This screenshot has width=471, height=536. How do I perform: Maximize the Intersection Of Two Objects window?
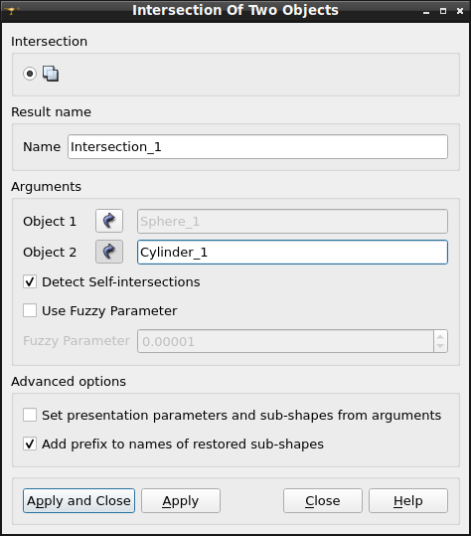click(443, 11)
